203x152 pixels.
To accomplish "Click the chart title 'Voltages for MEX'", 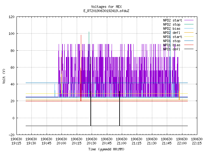I will point(106,7).
